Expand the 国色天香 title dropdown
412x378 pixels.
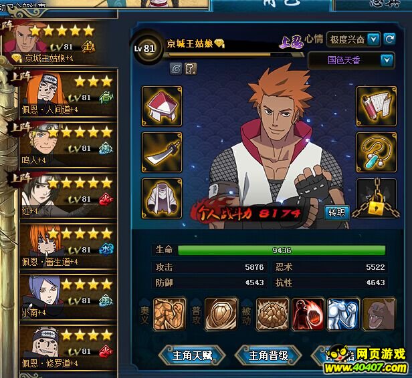pos(387,61)
